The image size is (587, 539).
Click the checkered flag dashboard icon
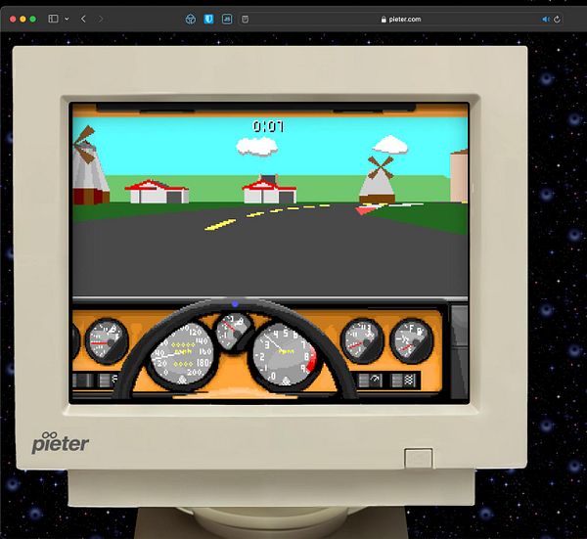coord(410,381)
